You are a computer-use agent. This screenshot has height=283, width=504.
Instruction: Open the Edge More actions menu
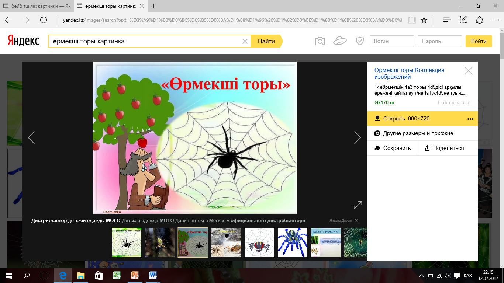point(496,20)
